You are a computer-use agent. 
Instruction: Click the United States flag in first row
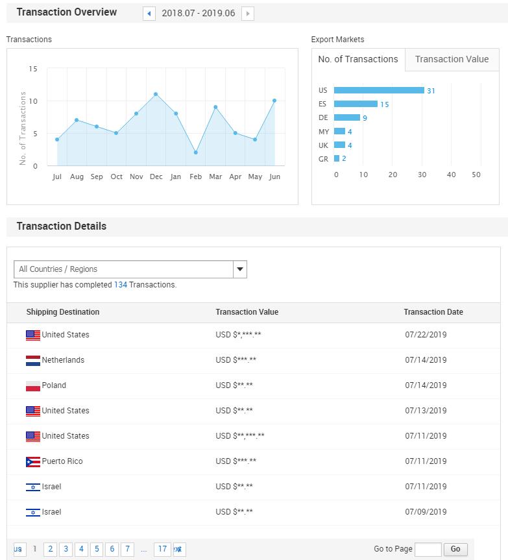[x=33, y=335]
